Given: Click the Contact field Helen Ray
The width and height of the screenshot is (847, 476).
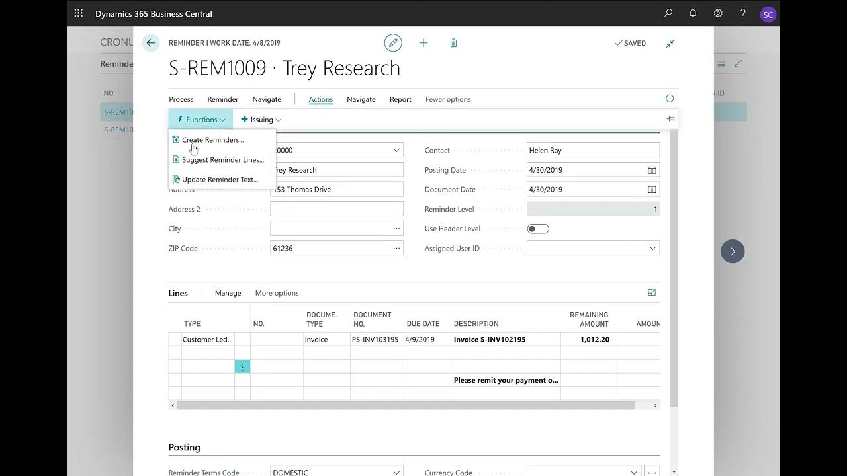Looking at the screenshot, I should pyautogui.click(x=593, y=150).
